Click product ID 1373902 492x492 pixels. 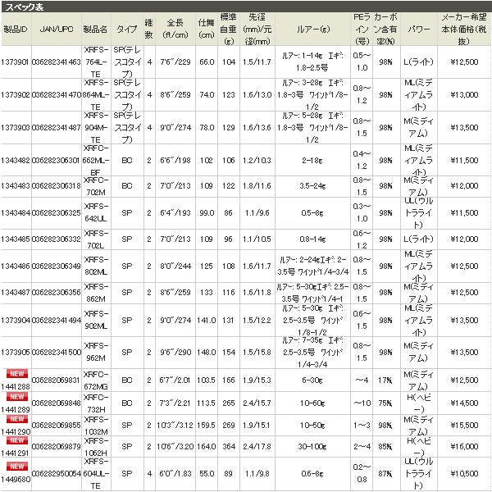coord(16,95)
